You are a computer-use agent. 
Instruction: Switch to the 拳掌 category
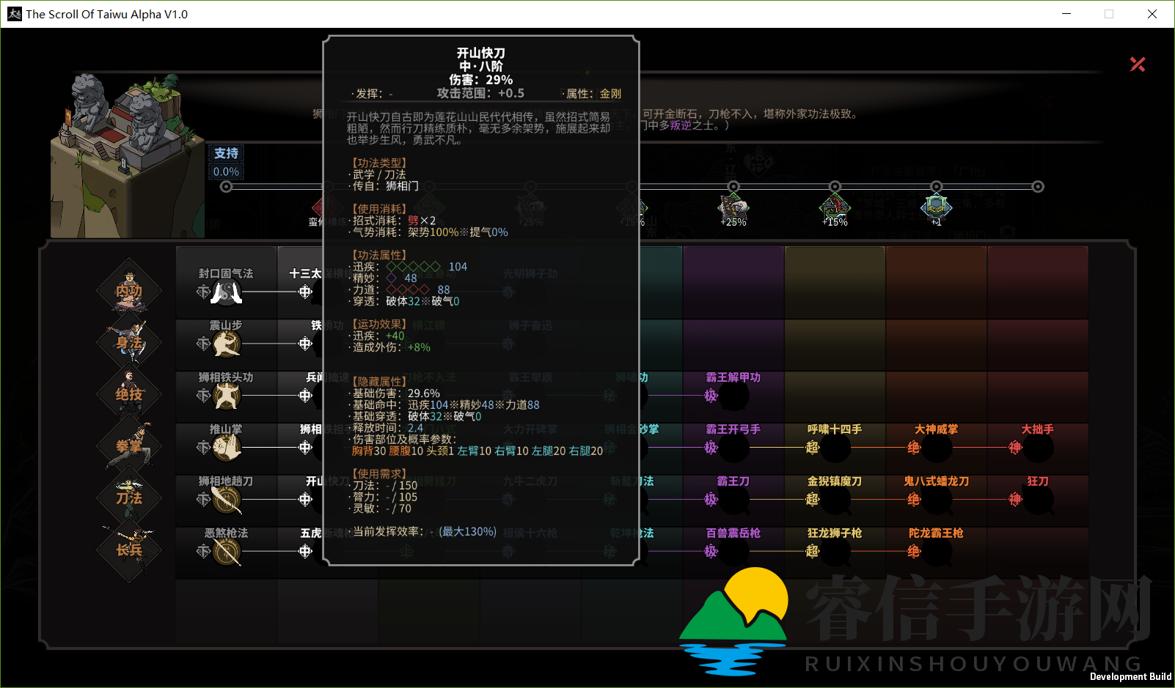click(x=130, y=445)
